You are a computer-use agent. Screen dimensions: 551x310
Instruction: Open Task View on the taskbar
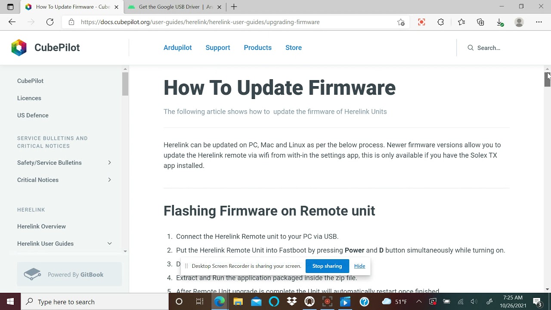point(199,302)
